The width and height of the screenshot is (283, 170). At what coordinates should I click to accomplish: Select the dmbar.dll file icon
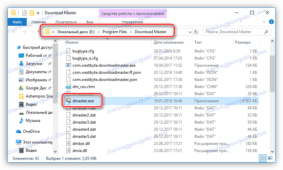[68, 144]
